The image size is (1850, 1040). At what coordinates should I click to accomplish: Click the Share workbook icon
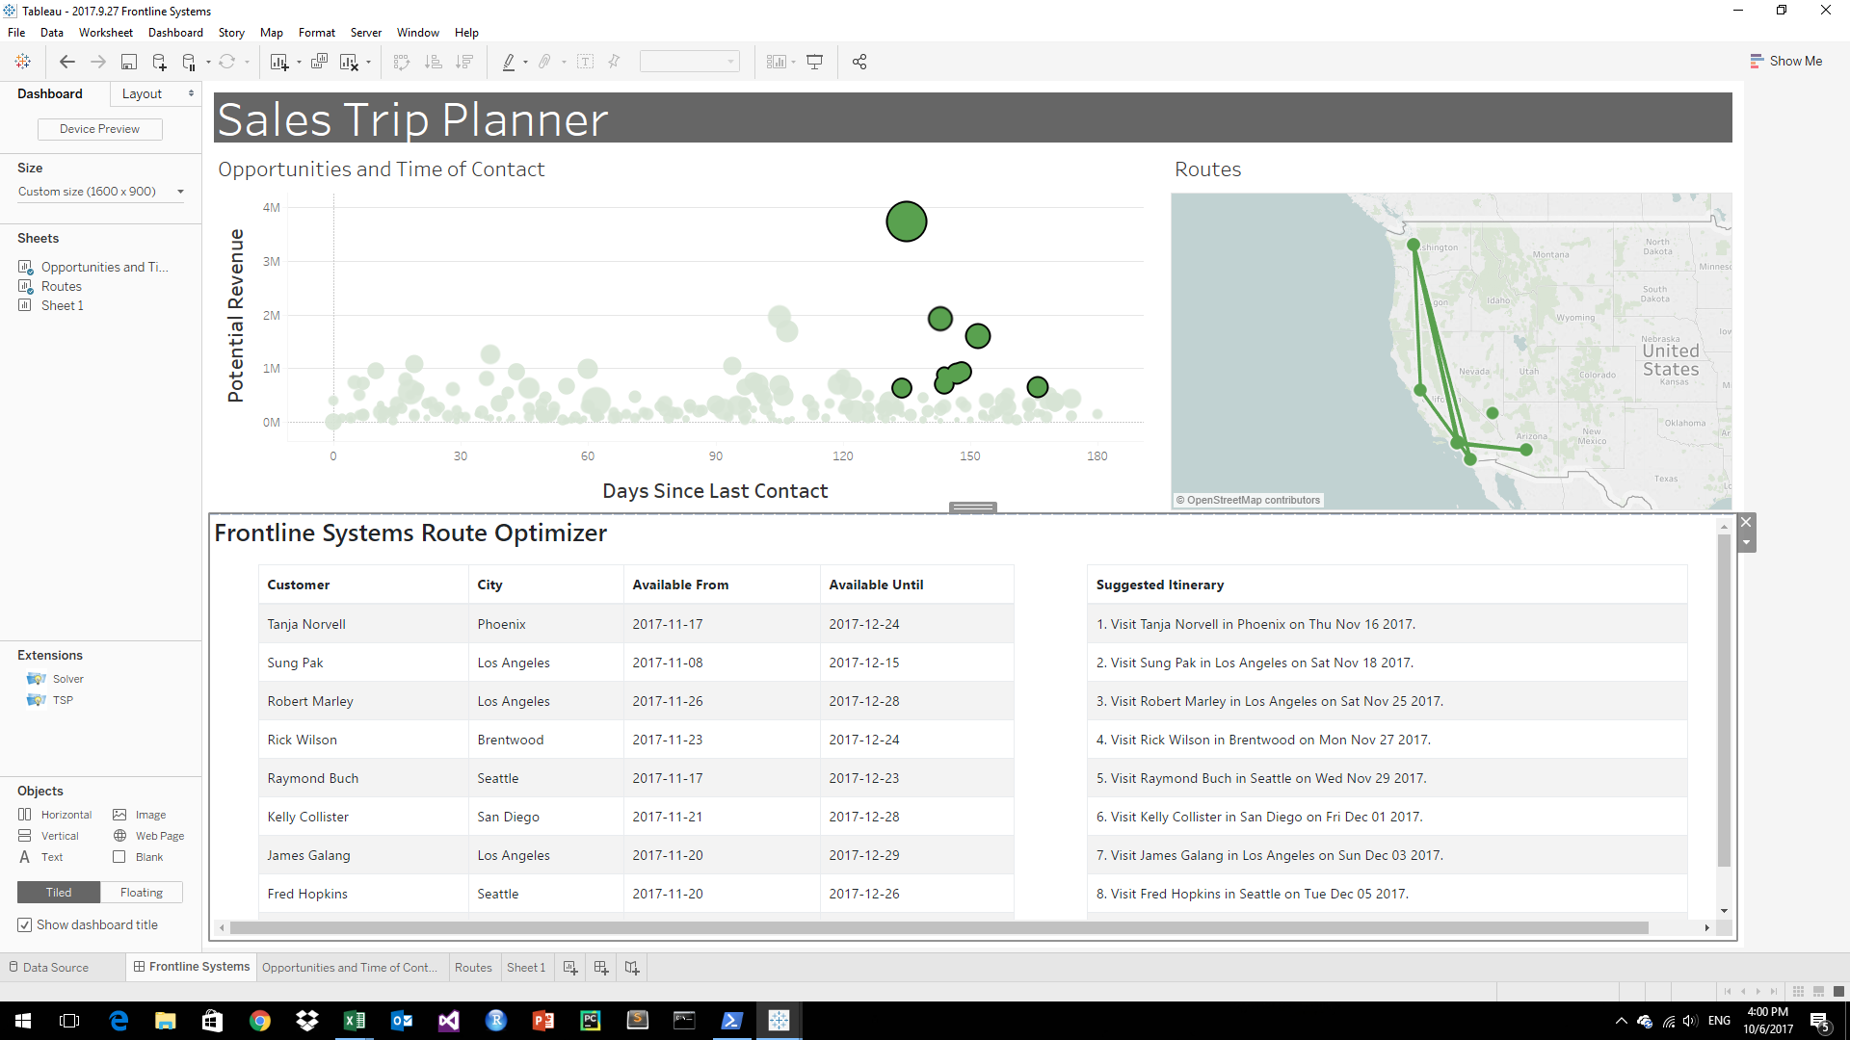tap(859, 62)
